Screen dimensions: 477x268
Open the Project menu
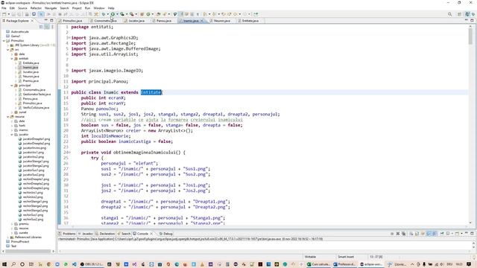[x=77, y=8]
